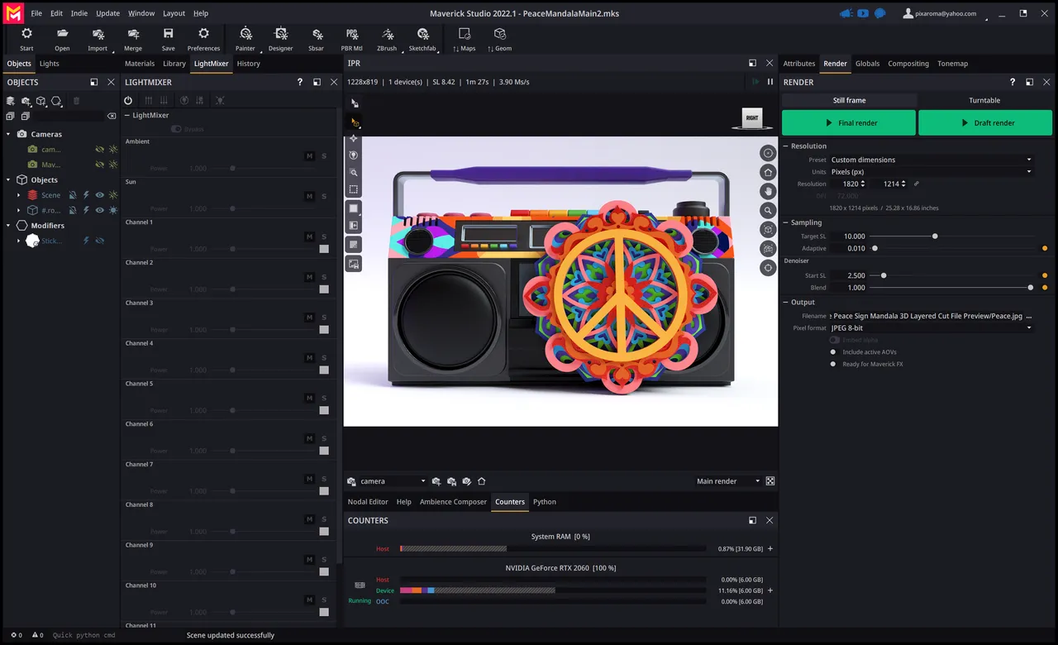The width and height of the screenshot is (1058, 645).
Task: Toggle visibility eye of #.ro... object
Action: click(x=99, y=210)
